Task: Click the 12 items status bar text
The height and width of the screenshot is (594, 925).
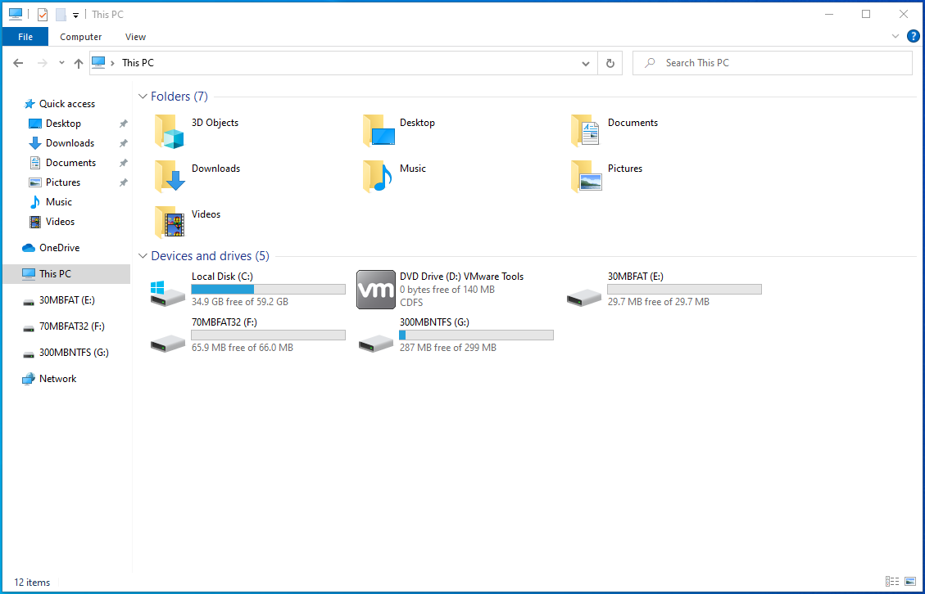Action: [x=32, y=583]
